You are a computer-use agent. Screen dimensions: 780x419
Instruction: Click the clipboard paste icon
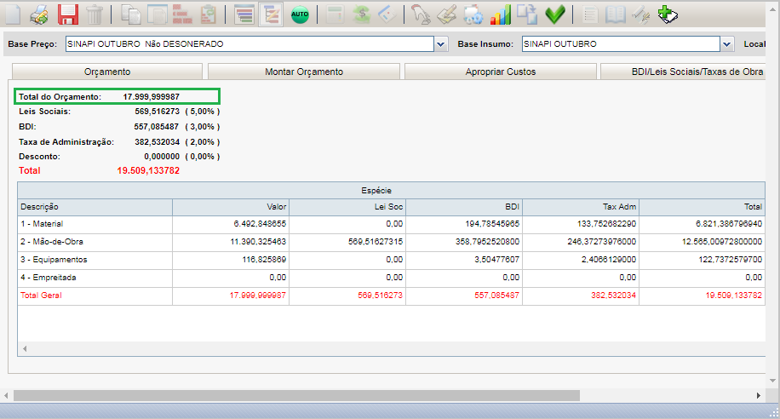209,14
